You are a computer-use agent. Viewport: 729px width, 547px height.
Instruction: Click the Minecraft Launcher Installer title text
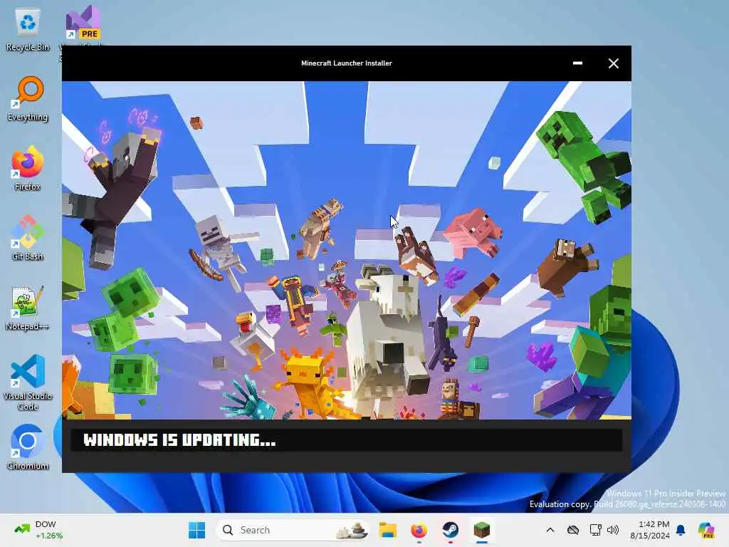click(347, 63)
